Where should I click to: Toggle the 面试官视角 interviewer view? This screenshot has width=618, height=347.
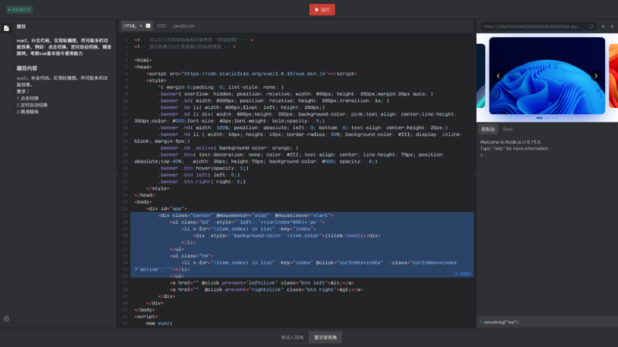point(325,338)
